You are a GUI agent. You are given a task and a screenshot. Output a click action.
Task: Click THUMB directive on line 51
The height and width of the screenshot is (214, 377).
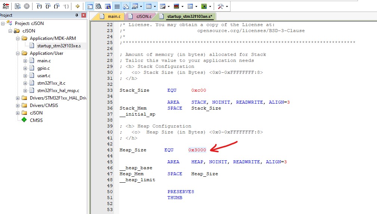tap(175, 198)
